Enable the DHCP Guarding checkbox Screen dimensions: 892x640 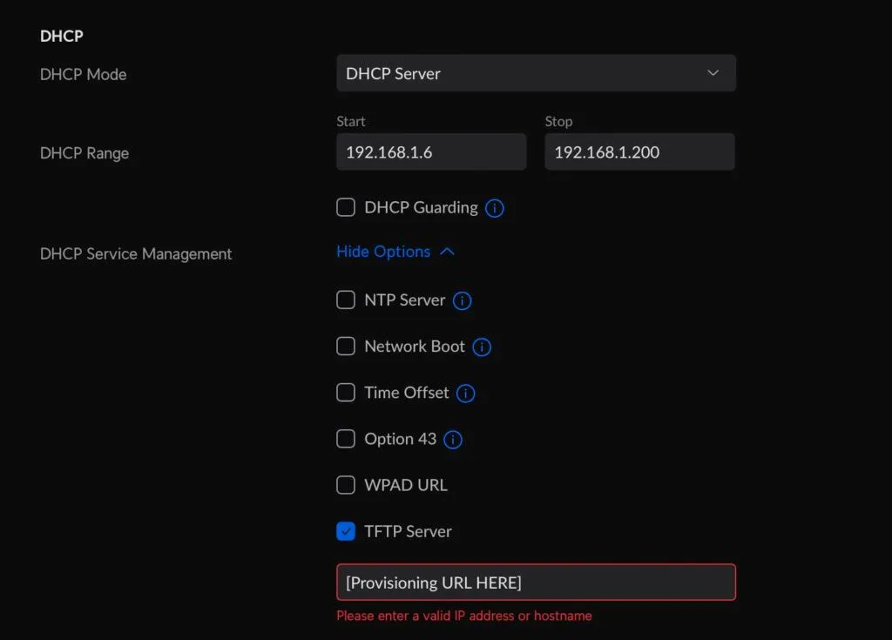[346, 207]
